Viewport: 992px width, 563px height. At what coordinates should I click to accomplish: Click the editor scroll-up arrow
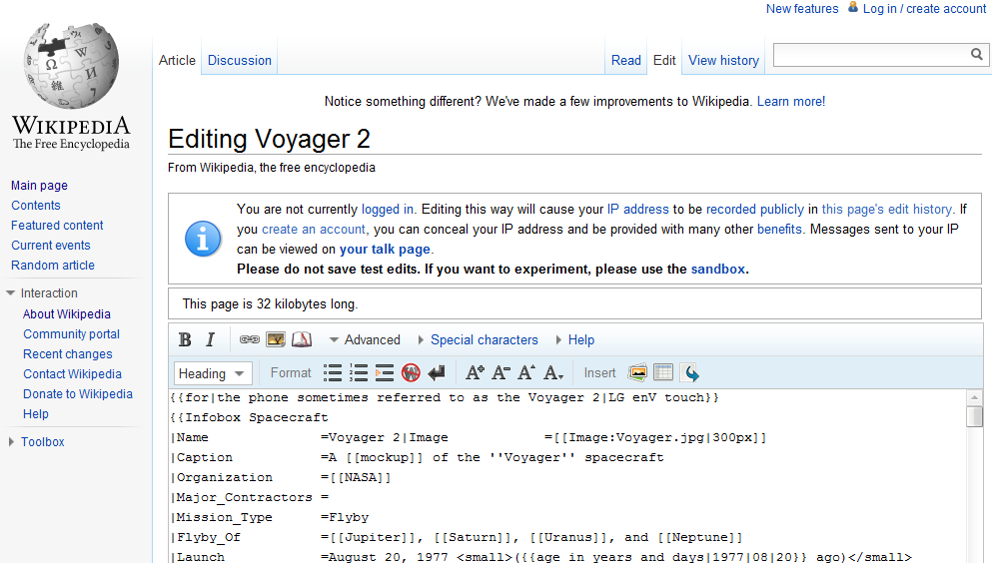(975, 397)
